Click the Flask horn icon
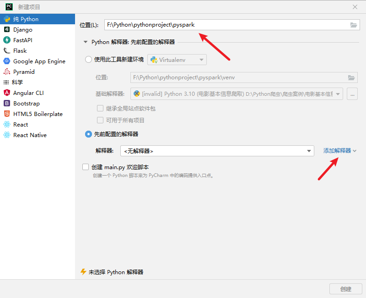Viewport: 366px width, 298px height. [7, 50]
